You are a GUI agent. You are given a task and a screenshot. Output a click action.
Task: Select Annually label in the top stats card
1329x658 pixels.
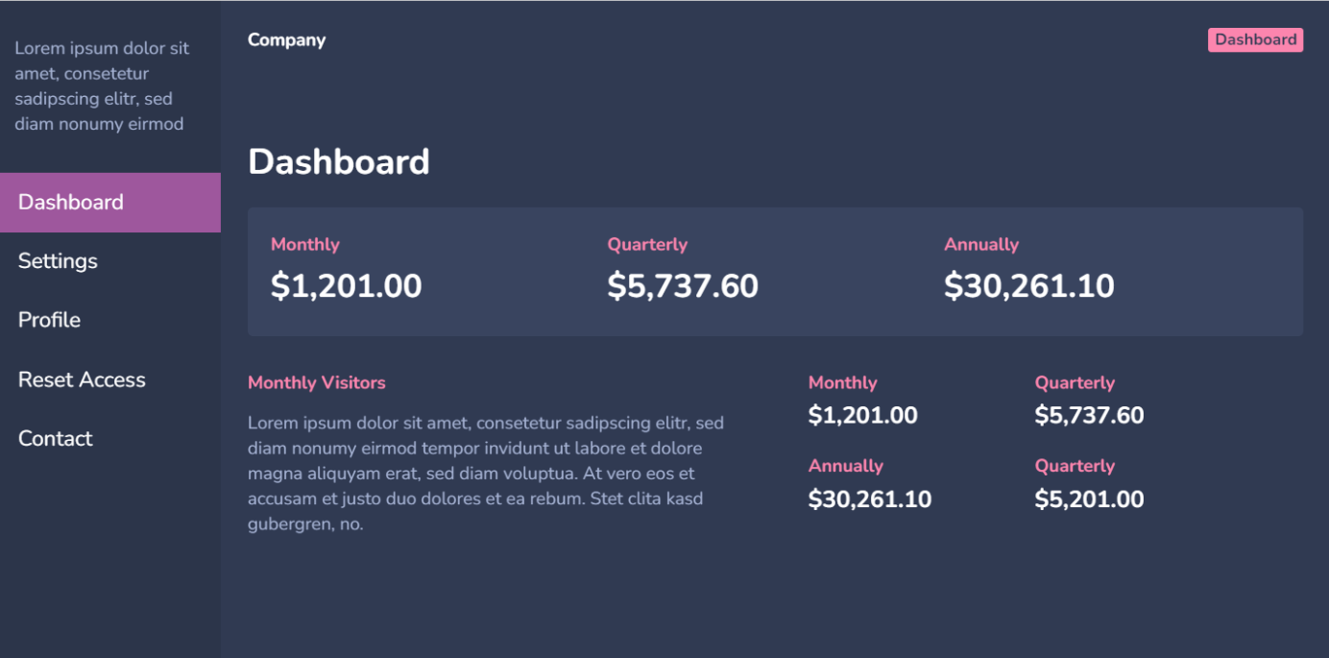[980, 245]
